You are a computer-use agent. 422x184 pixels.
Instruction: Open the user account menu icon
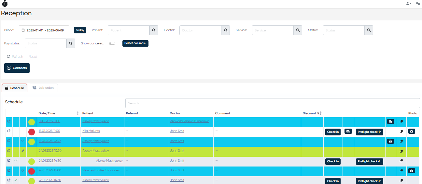[x=408, y=4]
